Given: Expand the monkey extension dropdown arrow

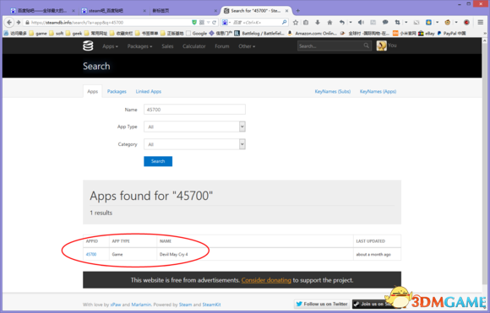Looking at the screenshot, I should tap(456, 22).
